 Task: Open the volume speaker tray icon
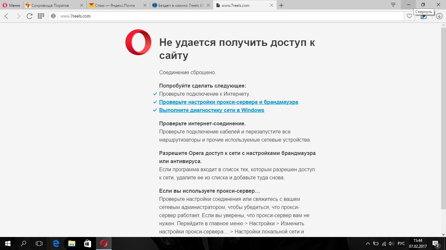tap(391, 243)
